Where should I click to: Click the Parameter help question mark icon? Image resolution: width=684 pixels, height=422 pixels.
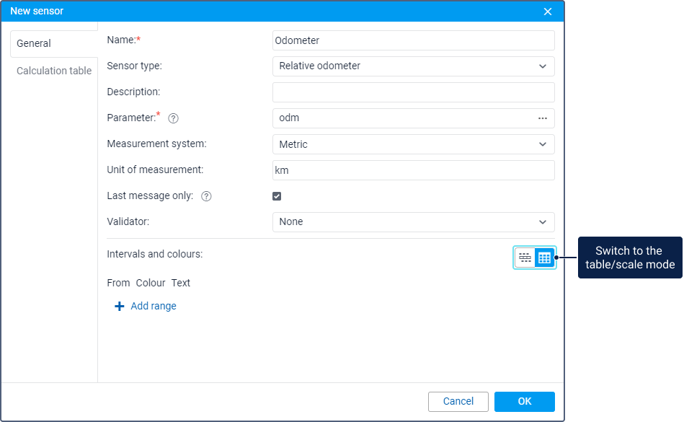coord(173,118)
